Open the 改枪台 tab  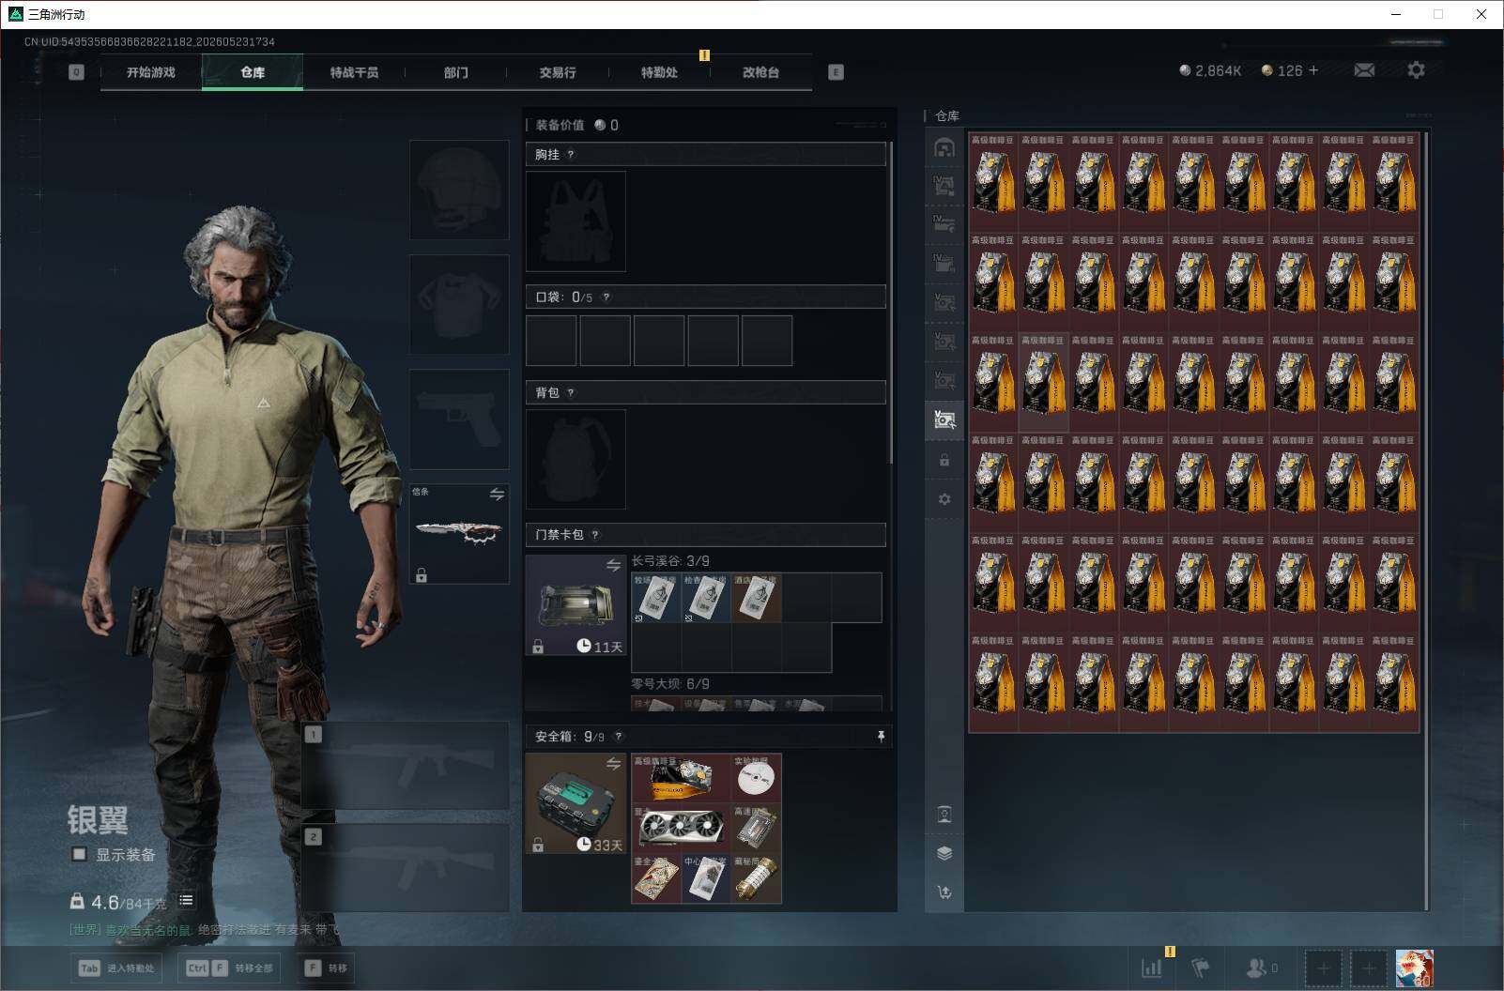(760, 72)
